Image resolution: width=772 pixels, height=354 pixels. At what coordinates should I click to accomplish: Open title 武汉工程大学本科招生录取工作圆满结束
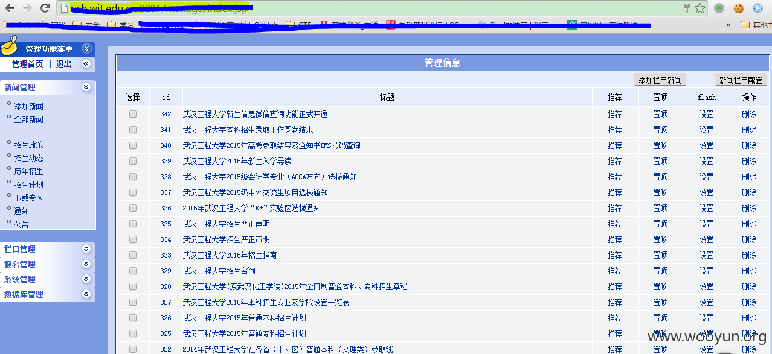pyautogui.click(x=248, y=130)
